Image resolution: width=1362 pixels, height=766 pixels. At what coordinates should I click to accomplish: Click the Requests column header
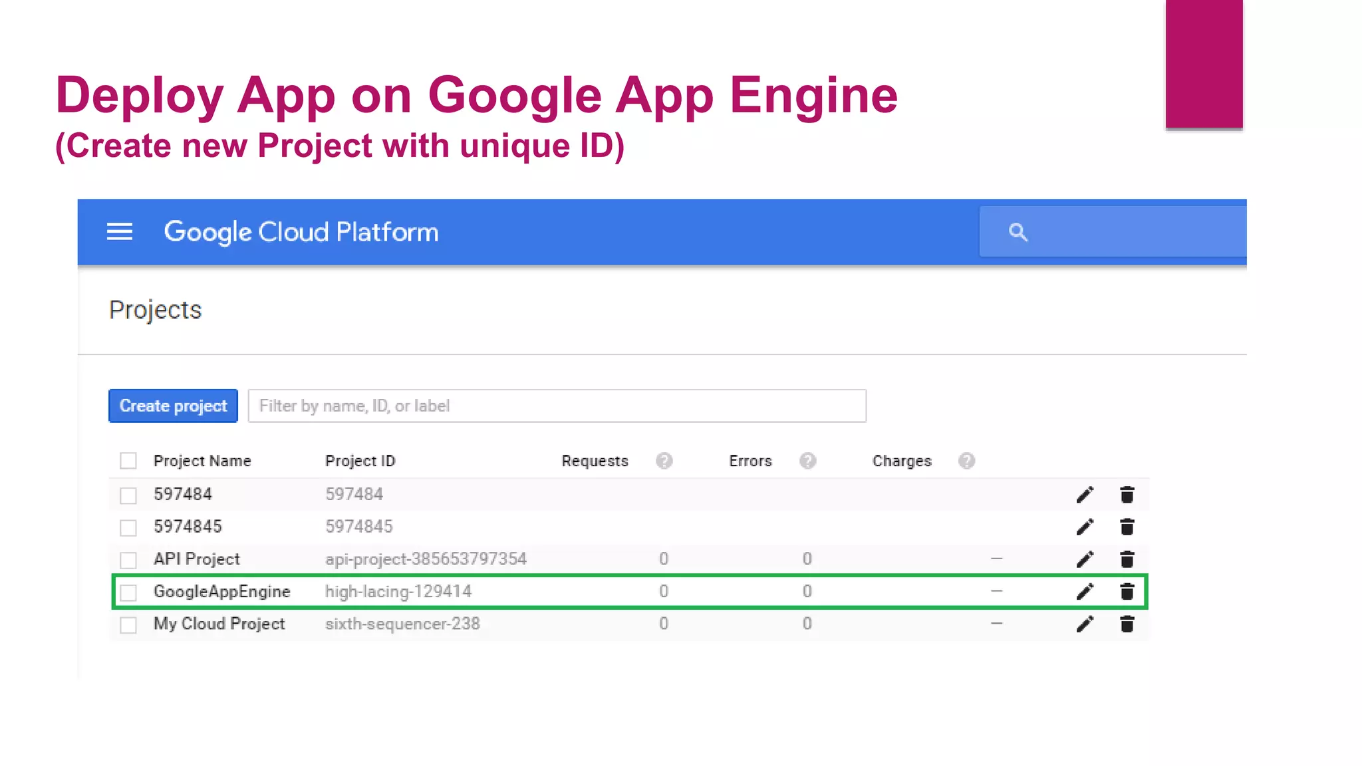[595, 461]
